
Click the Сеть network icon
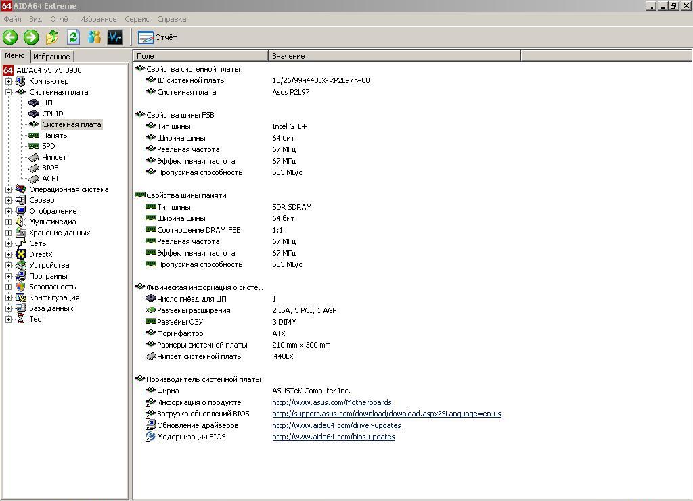coord(21,243)
